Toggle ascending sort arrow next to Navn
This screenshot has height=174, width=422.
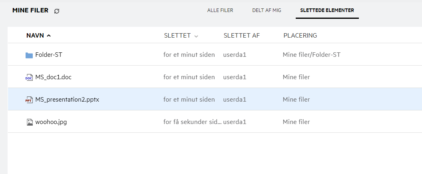[49, 36]
